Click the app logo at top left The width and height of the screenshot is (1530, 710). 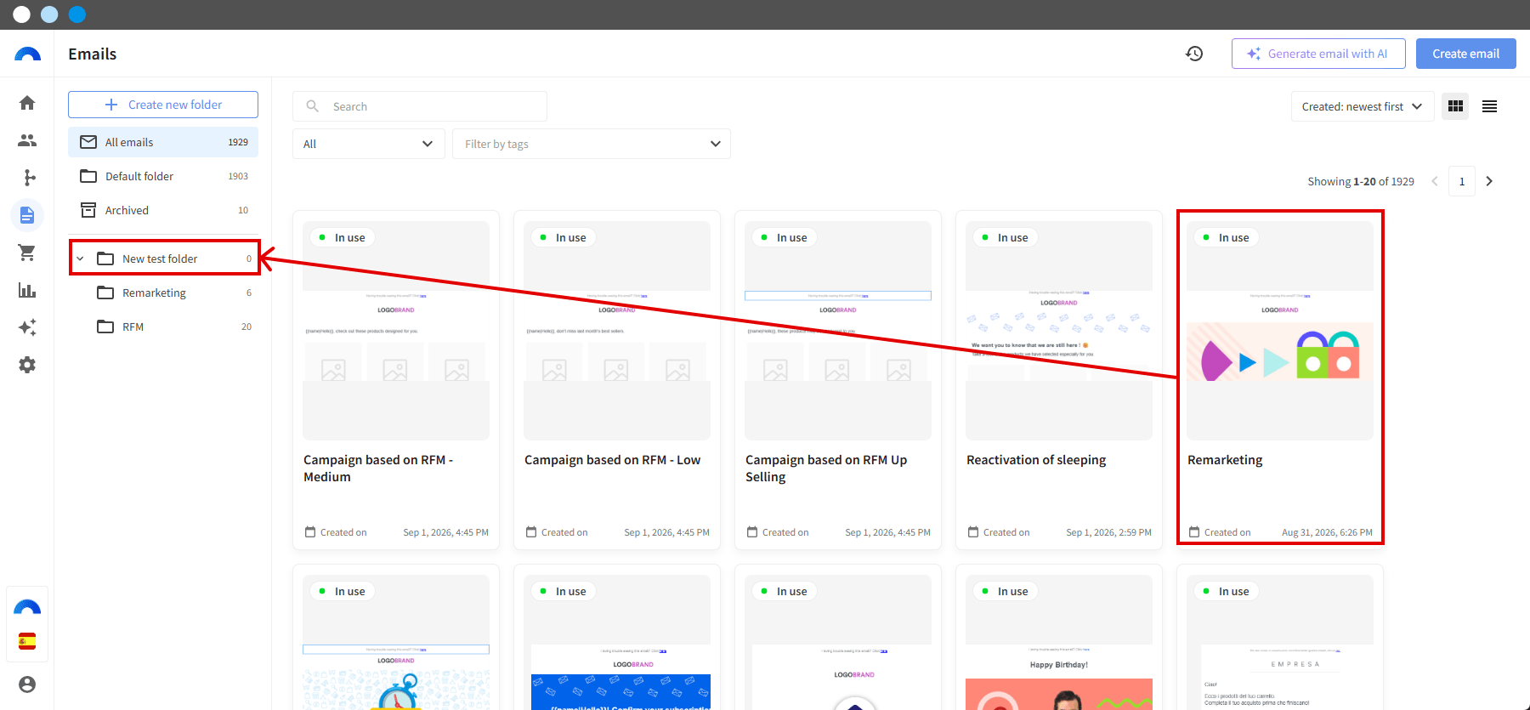coord(27,54)
